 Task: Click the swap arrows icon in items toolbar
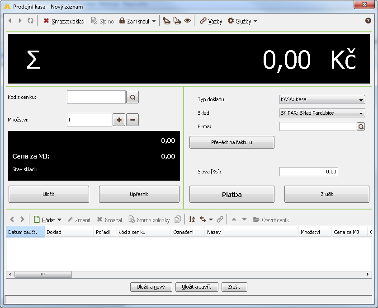coord(203,219)
